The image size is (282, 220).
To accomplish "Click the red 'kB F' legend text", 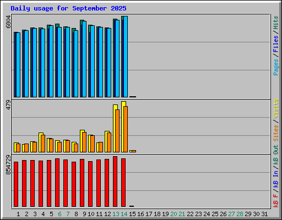I will click(275, 201).
